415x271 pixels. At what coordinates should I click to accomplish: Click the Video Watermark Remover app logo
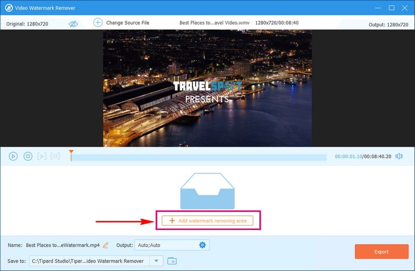pos(9,8)
